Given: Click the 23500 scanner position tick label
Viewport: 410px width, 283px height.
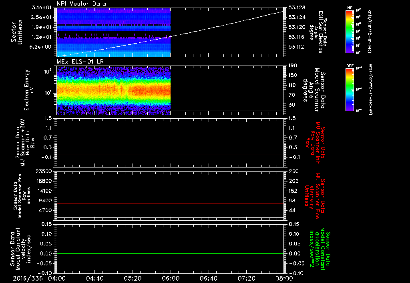Looking at the screenshot, I should pyautogui.click(x=43, y=171).
